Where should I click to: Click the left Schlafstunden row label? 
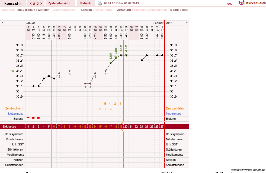14,165
